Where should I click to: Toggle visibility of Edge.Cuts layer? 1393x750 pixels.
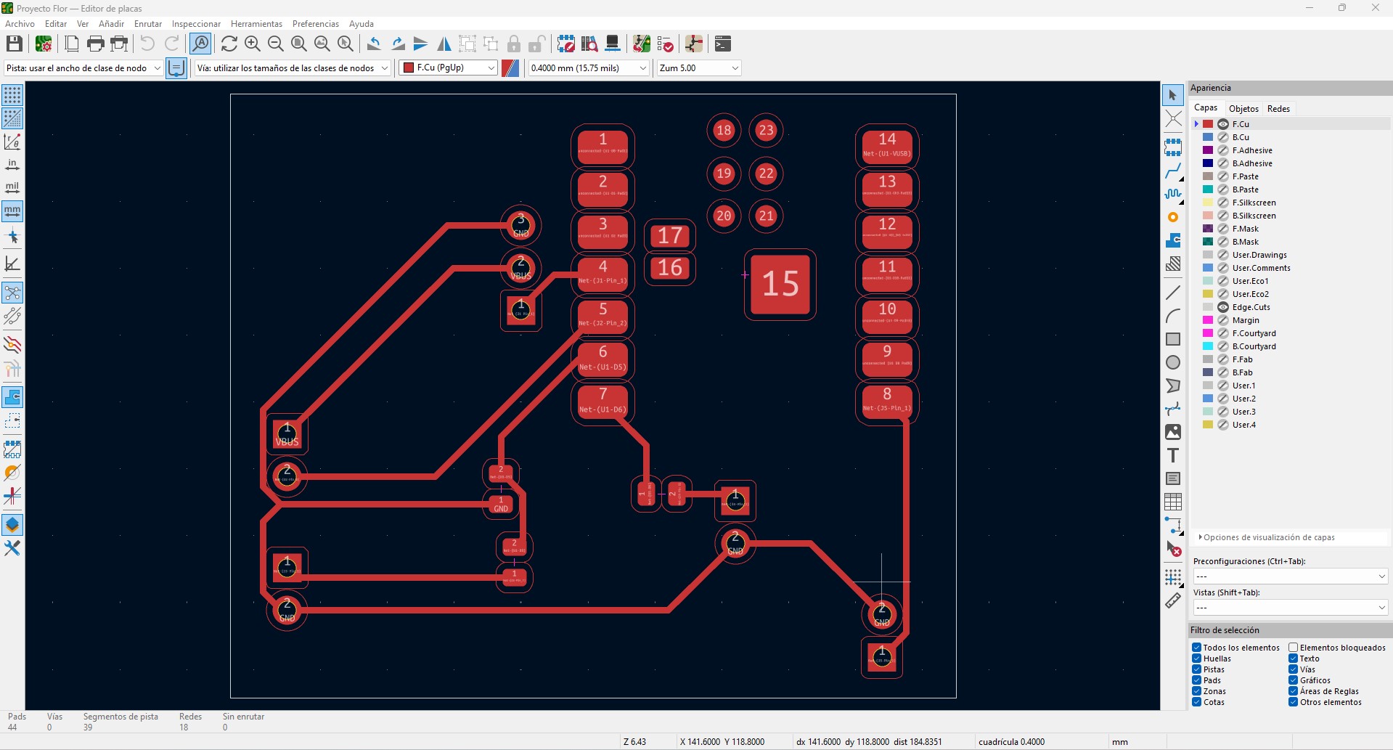(x=1223, y=307)
